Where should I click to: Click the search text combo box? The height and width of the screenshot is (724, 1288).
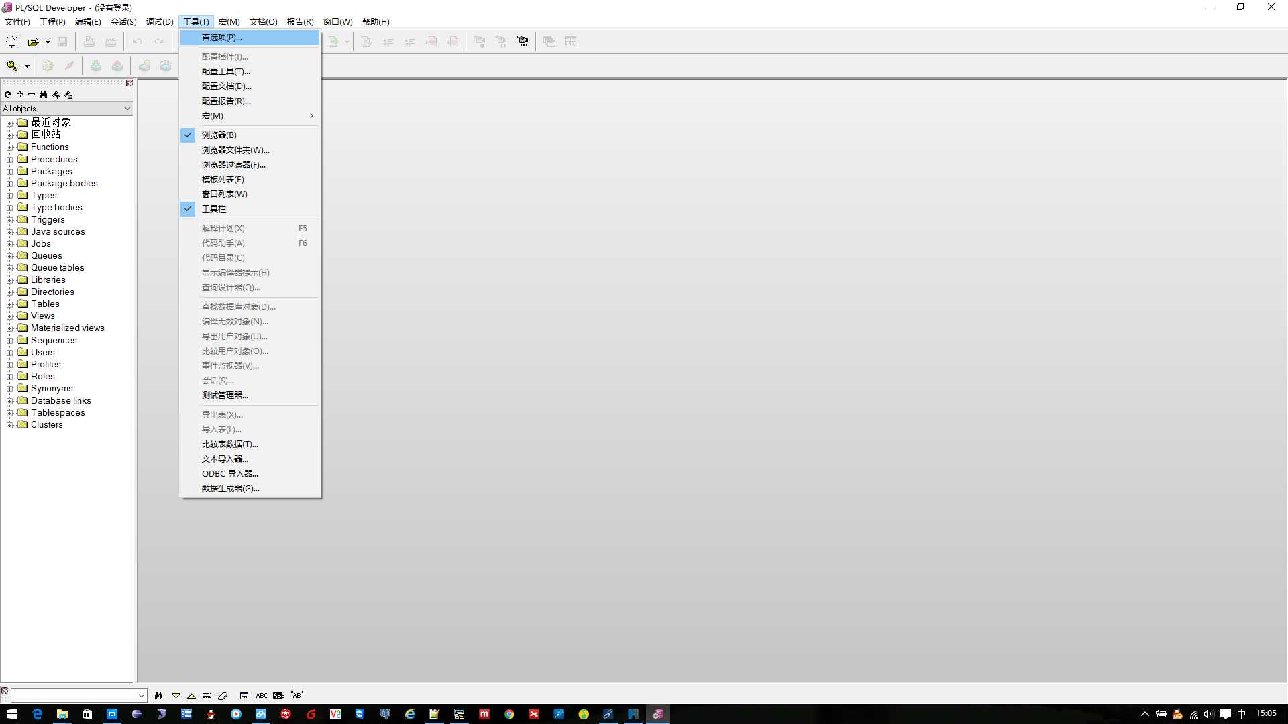(x=78, y=696)
